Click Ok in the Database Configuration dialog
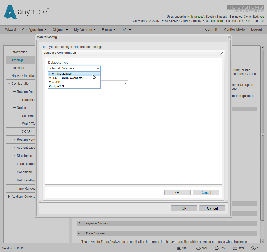The width and height of the screenshot is (267, 252). 177,192
